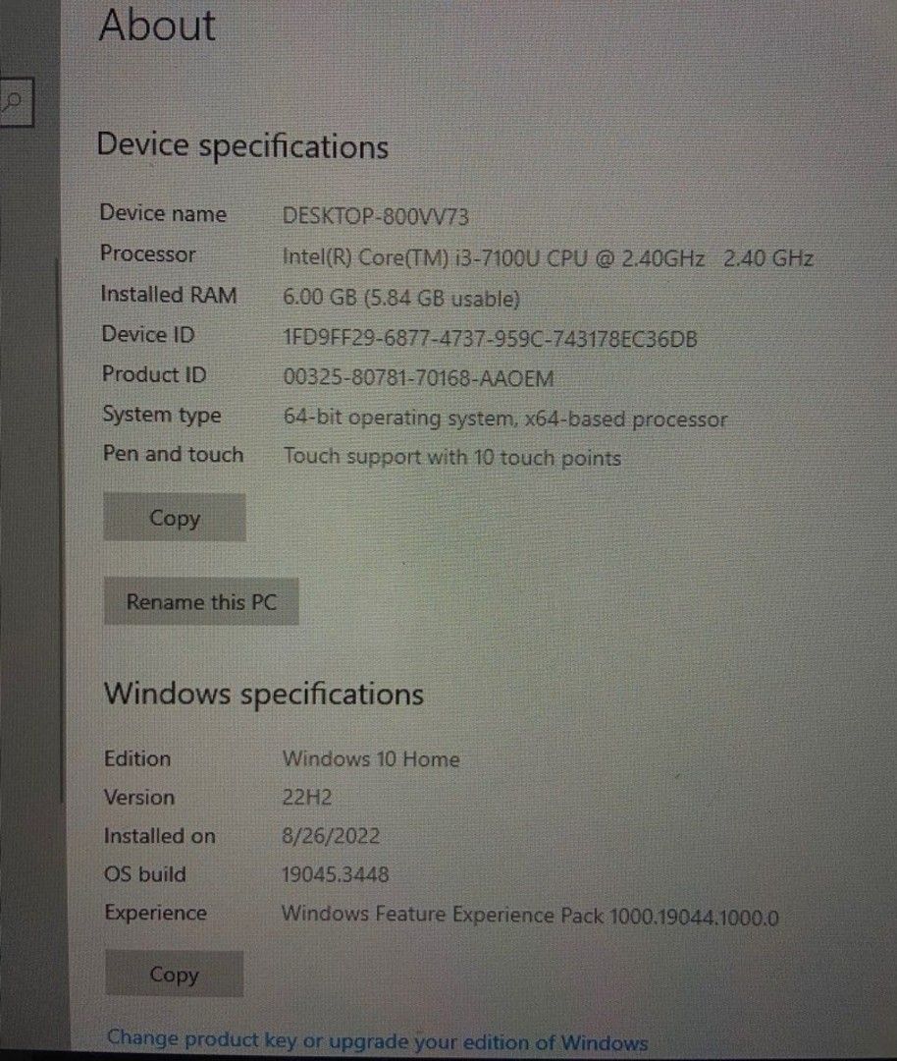Click the Product ID label
The width and height of the screenshot is (897, 1061).
point(154,374)
